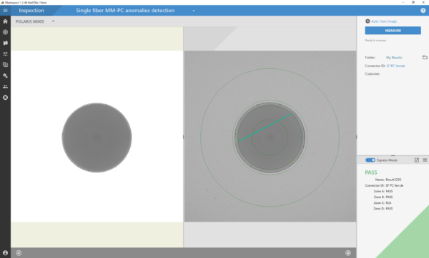
Task: Click the blue MEASURE button
Action: (393, 31)
